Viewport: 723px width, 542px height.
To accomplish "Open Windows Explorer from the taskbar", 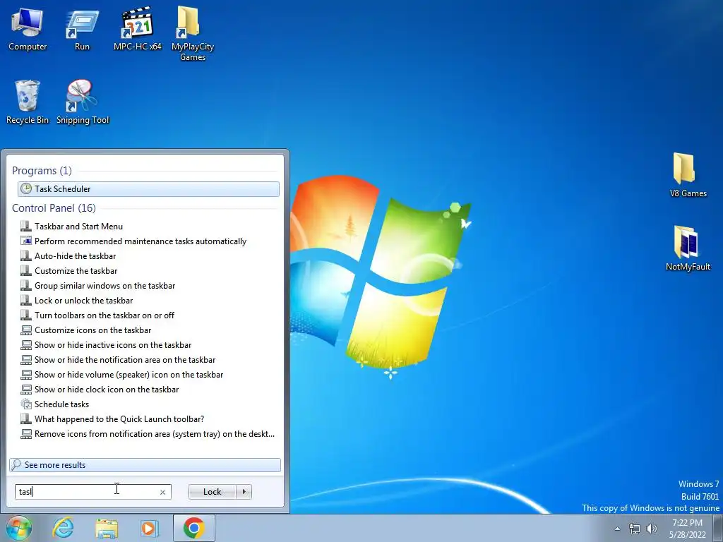I will (x=107, y=528).
